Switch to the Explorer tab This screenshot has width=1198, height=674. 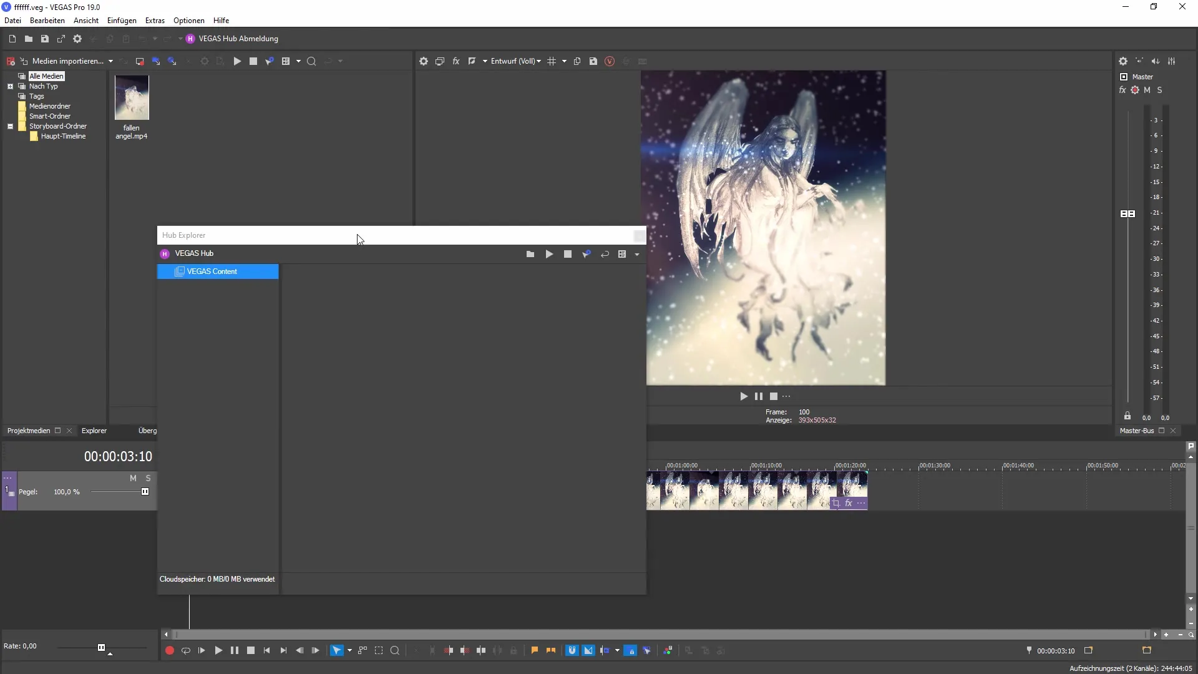94,431
